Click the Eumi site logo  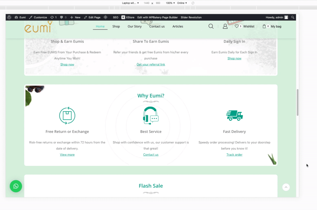point(38,27)
